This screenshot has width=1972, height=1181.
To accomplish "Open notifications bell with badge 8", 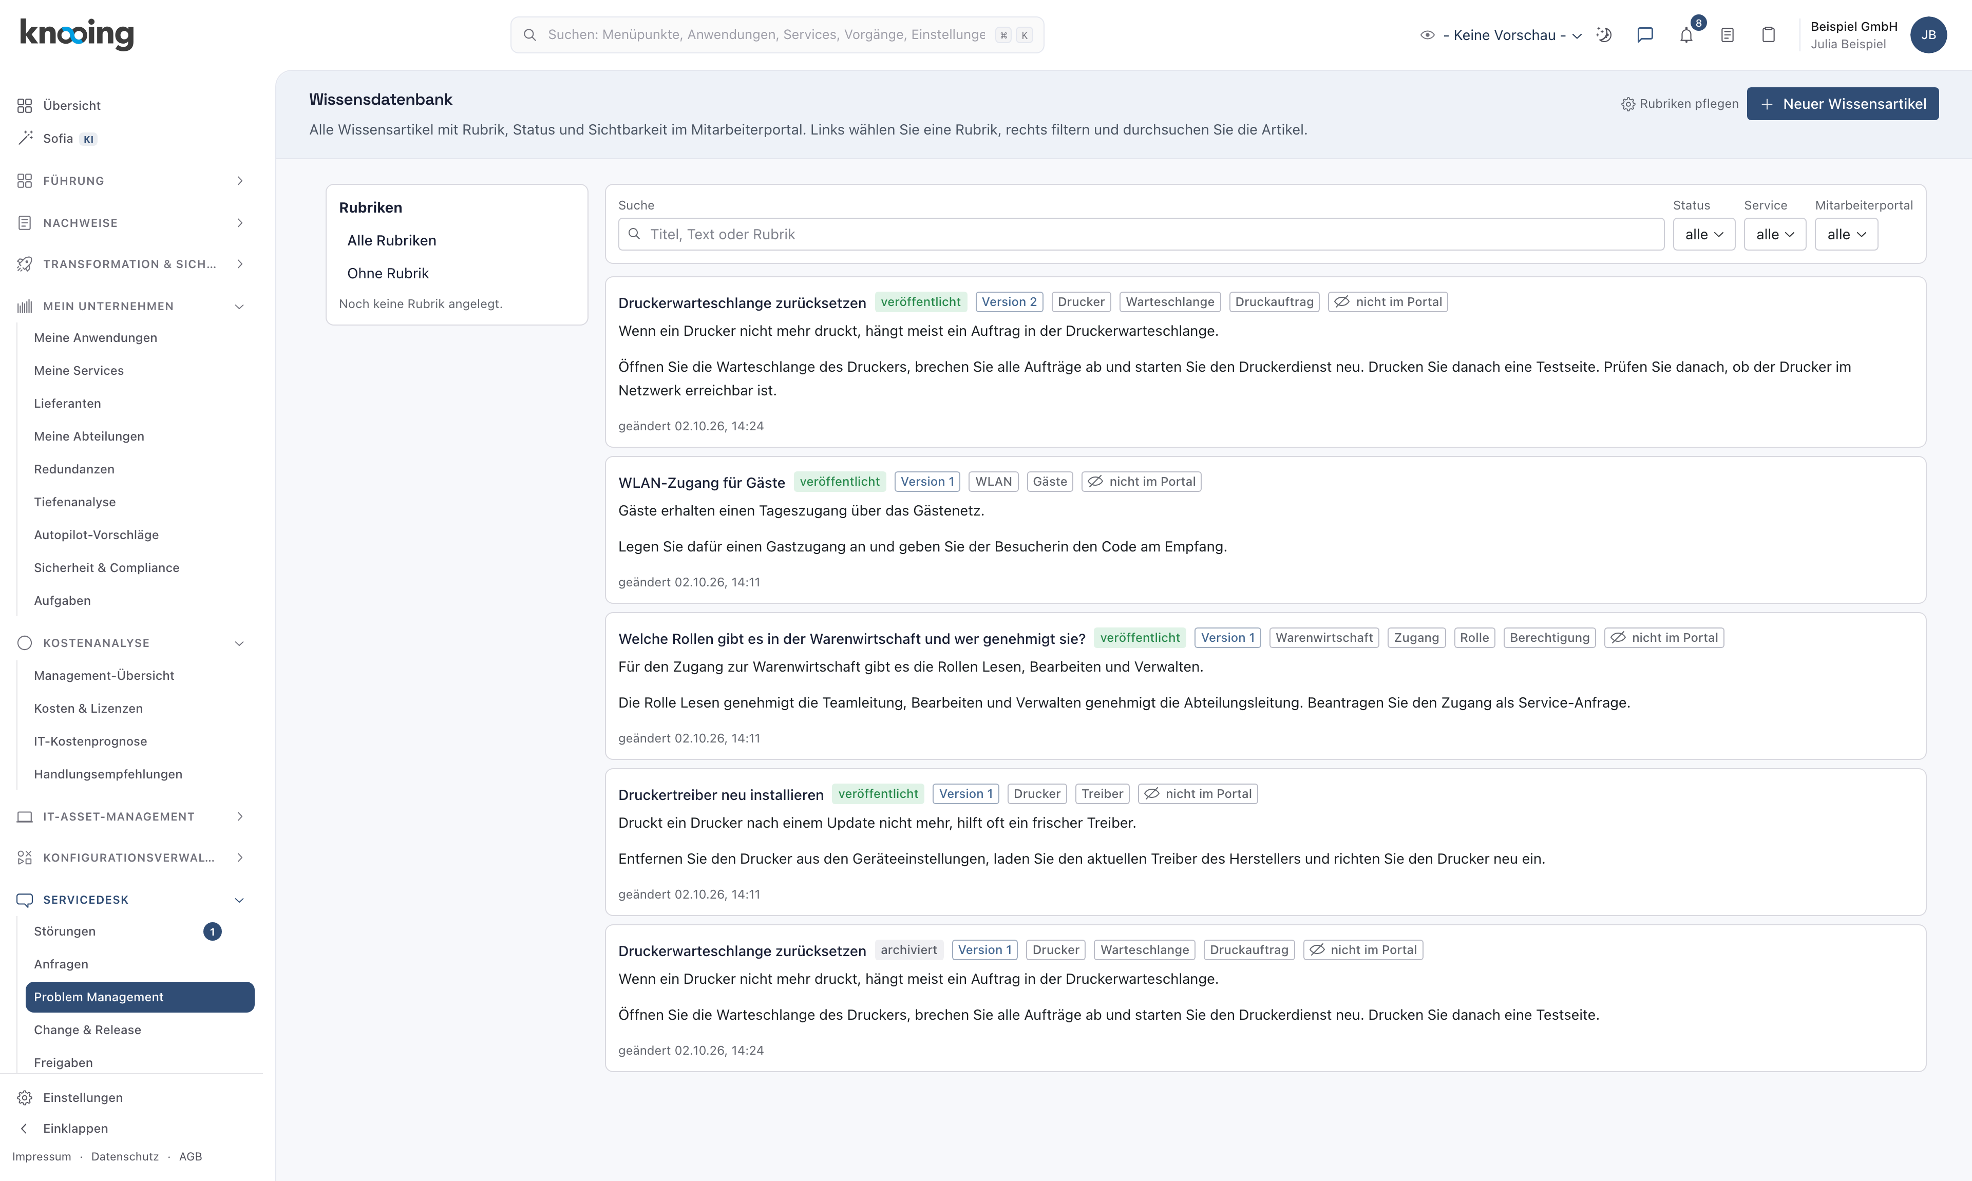I will pyautogui.click(x=1686, y=35).
